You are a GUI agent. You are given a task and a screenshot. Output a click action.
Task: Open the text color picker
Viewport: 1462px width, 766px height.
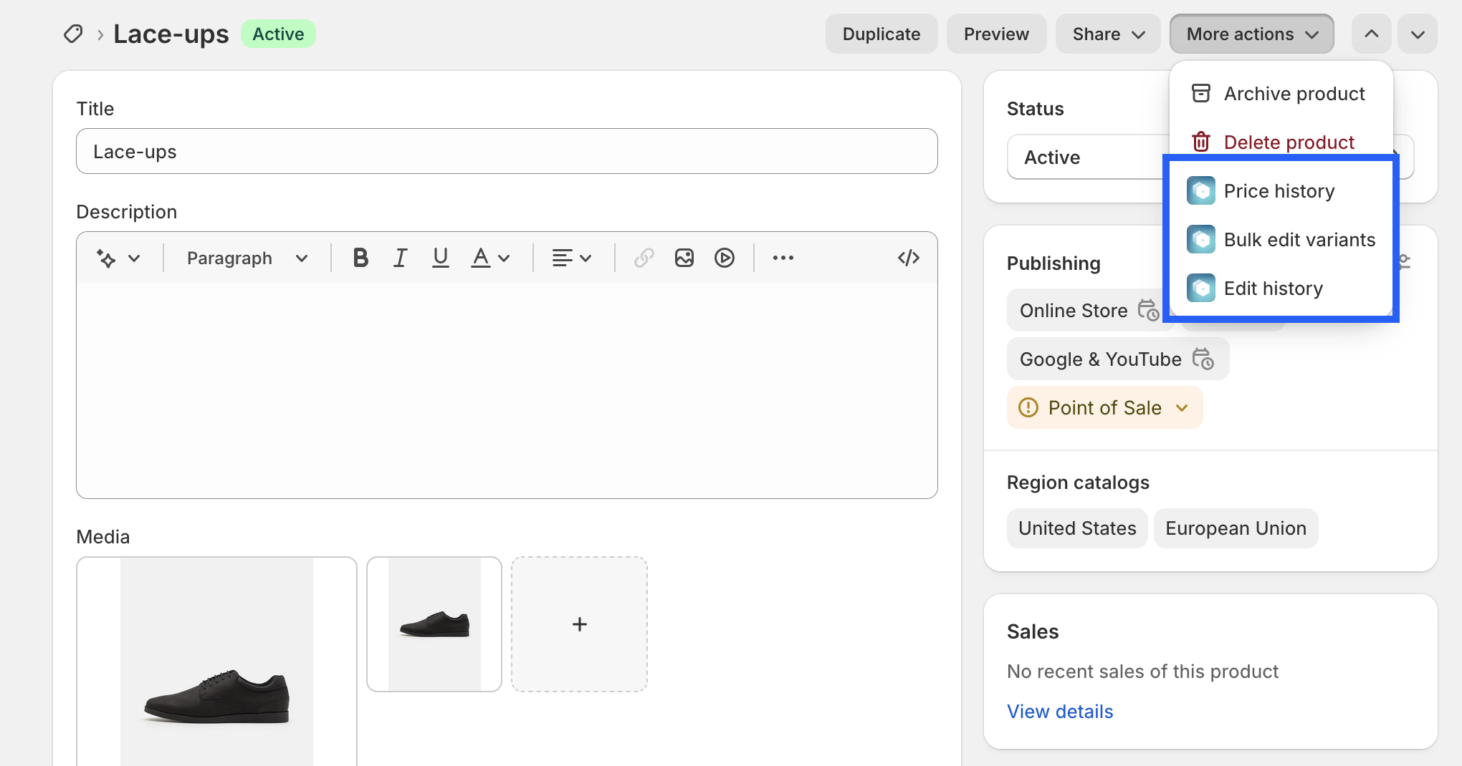[489, 258]
